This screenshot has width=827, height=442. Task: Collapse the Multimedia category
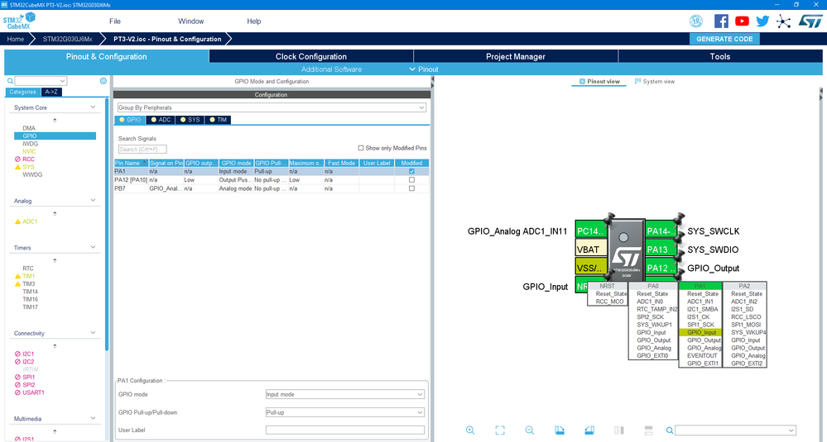pos(94,418)
